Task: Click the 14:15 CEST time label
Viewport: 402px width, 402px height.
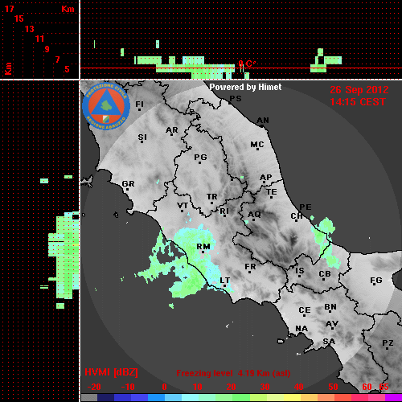Action: click(358, 102)
